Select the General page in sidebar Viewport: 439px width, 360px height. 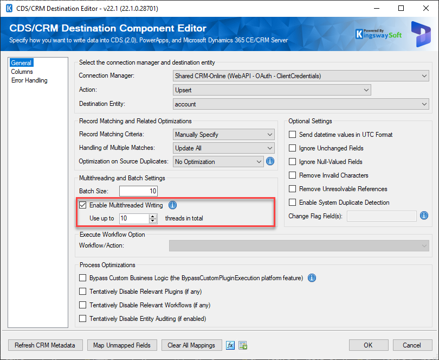pos(21,63)
